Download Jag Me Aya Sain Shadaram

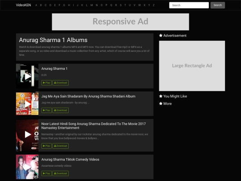61,110
